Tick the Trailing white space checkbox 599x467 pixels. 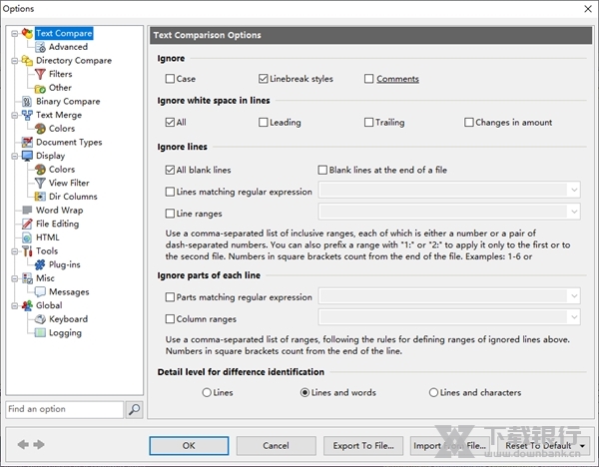point(367,123)
